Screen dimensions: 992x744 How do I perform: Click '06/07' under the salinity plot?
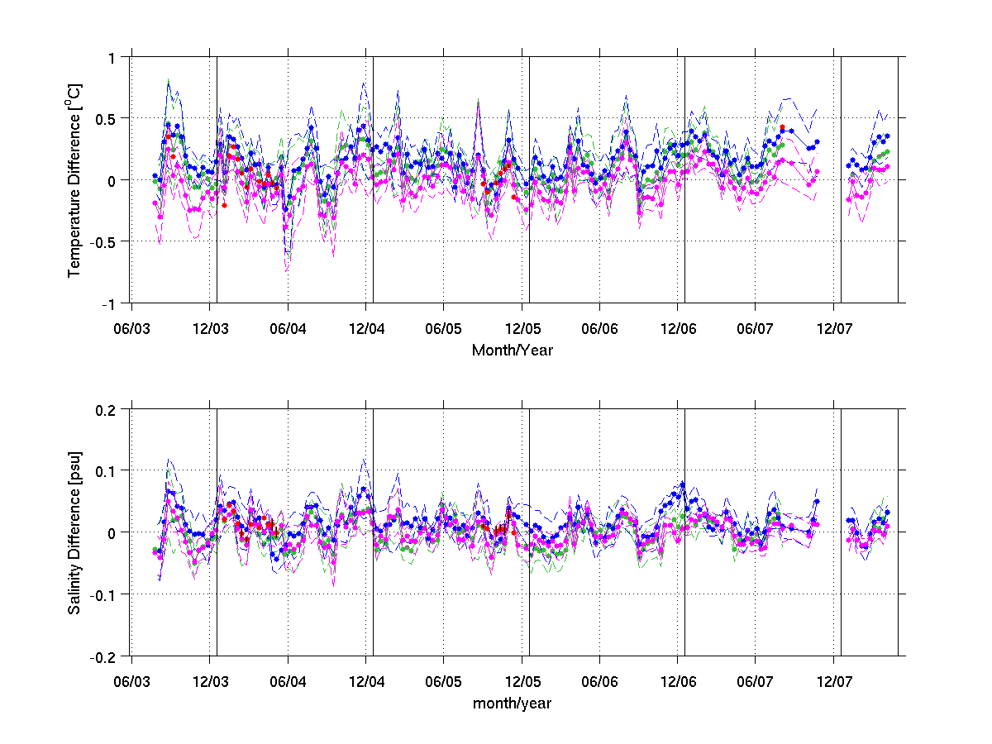756,682
